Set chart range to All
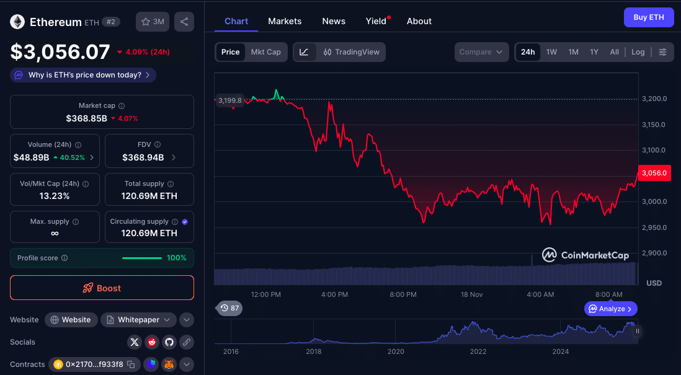The image size is (681, 375). (x=614, y=52)
